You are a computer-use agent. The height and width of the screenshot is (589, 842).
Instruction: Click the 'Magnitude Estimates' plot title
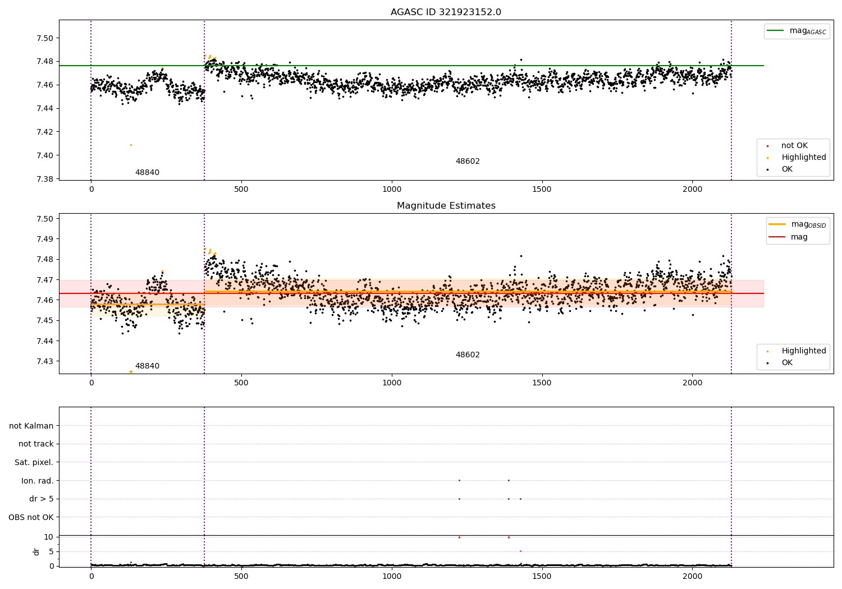pyautogui.click(x=446, y=206)
